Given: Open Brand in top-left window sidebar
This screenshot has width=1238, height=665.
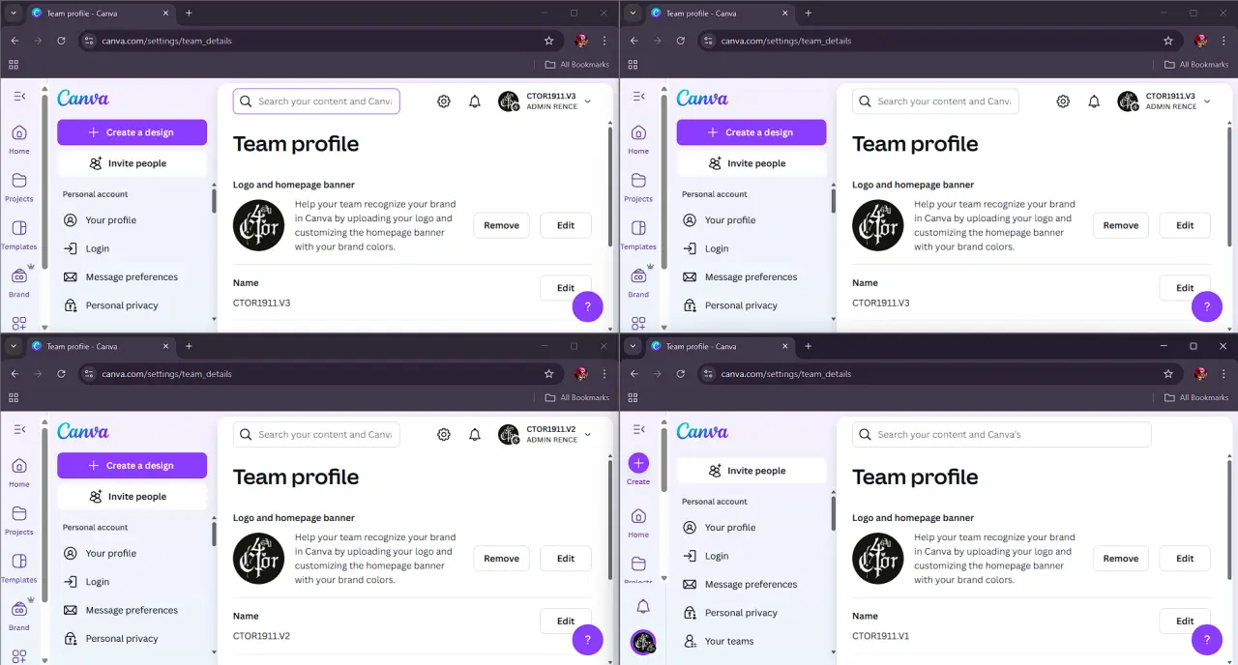Looking at the screenshot, I should coord(19,282).
